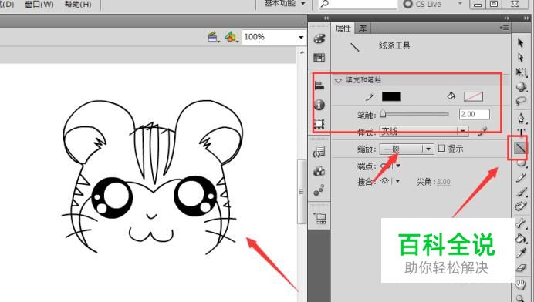Click the stroke width value field
Viewport: 534px width, 302px height.
pos(475,114)
